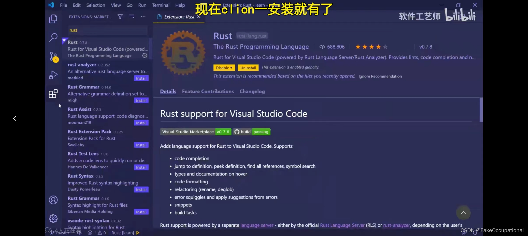Click the 688,806 install count
Viewport: 528px width, 236px height.
[332, 47]
